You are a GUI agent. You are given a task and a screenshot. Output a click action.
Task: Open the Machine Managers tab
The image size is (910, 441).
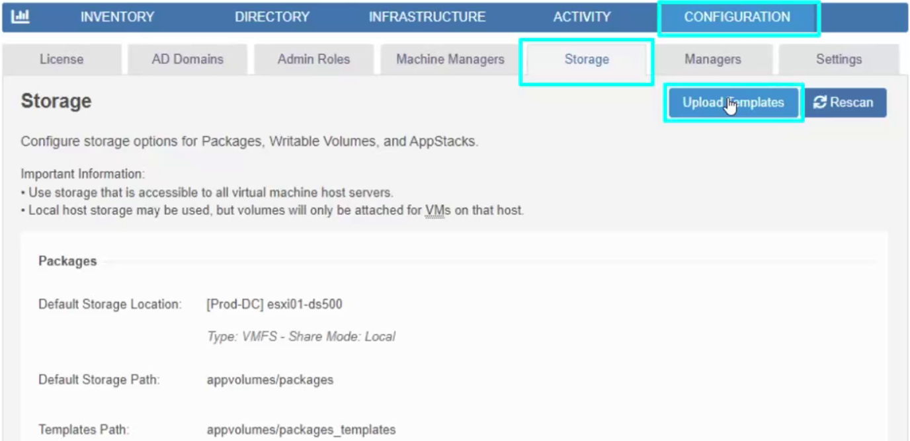click(x=450, y=60)
